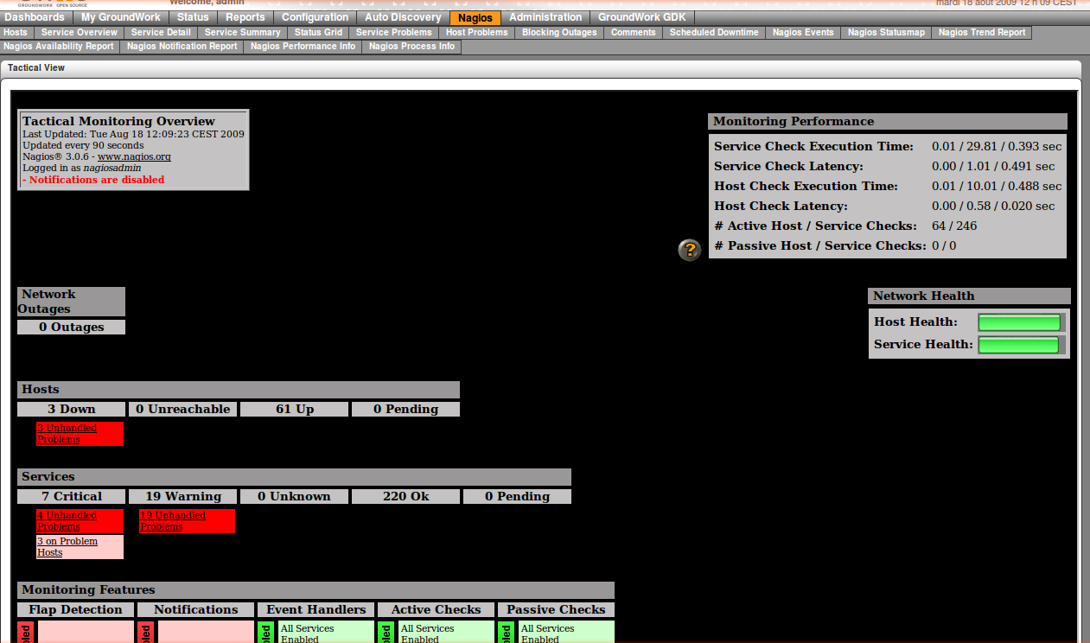1090x643 pixels.
Task: Click the Passive Checks enabled status icon
Action: coord(505,632)
